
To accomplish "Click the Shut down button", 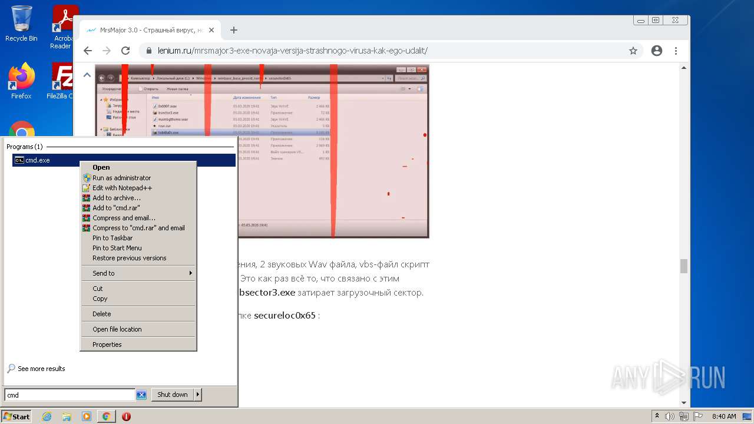I will coord(173,395).
